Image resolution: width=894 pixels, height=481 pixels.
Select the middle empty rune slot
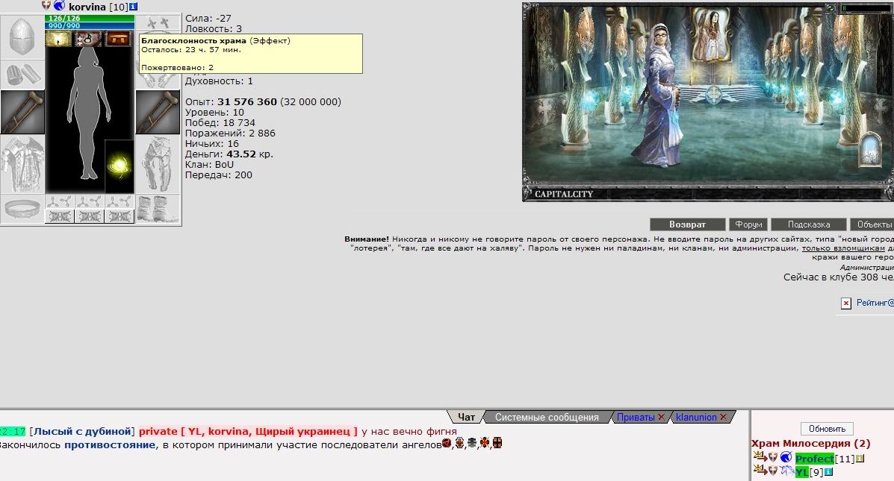tap(90, 216)
